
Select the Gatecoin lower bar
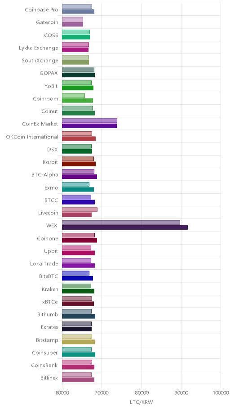72,24
